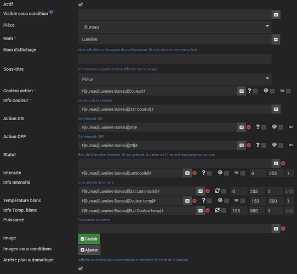The width and height of the screenshot is (297, 274).
Task: Remove the Action ON command
Action: tap(249, 127)
